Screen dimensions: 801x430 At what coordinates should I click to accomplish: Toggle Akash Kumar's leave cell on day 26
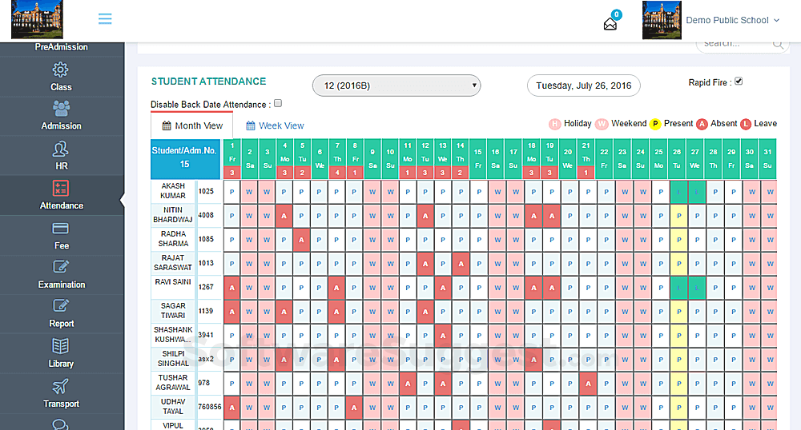(x=679, y=192)
